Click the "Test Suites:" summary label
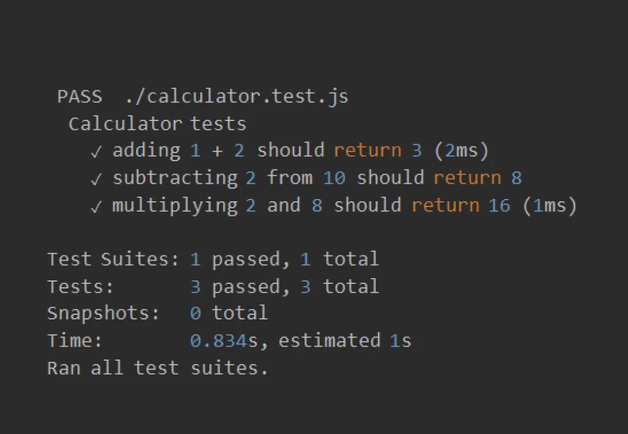This screenshot has width=628, height=434. click(x=113, y=259)
